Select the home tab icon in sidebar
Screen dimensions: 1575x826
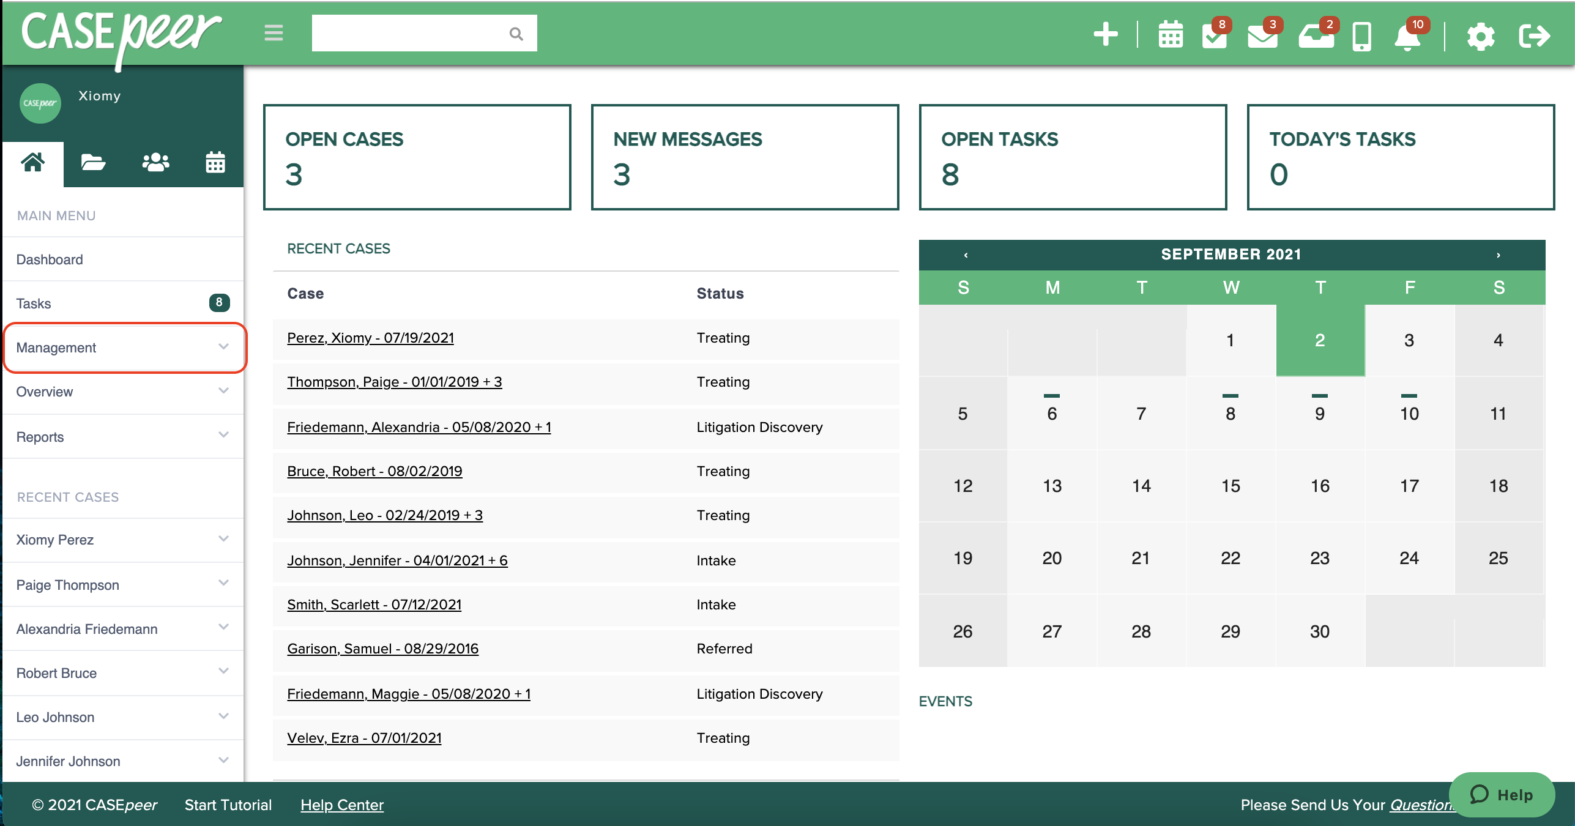click(33, 163)
